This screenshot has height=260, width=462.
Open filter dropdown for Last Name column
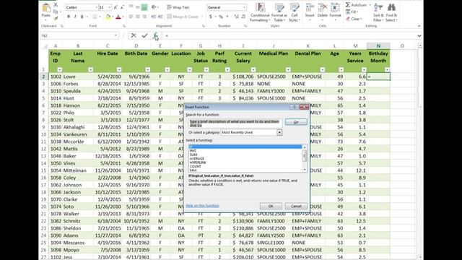click(x=90, y=69)
